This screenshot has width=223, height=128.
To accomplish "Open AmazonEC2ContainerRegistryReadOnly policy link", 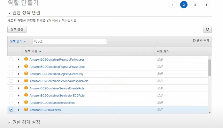I will (x=56, y=74).
